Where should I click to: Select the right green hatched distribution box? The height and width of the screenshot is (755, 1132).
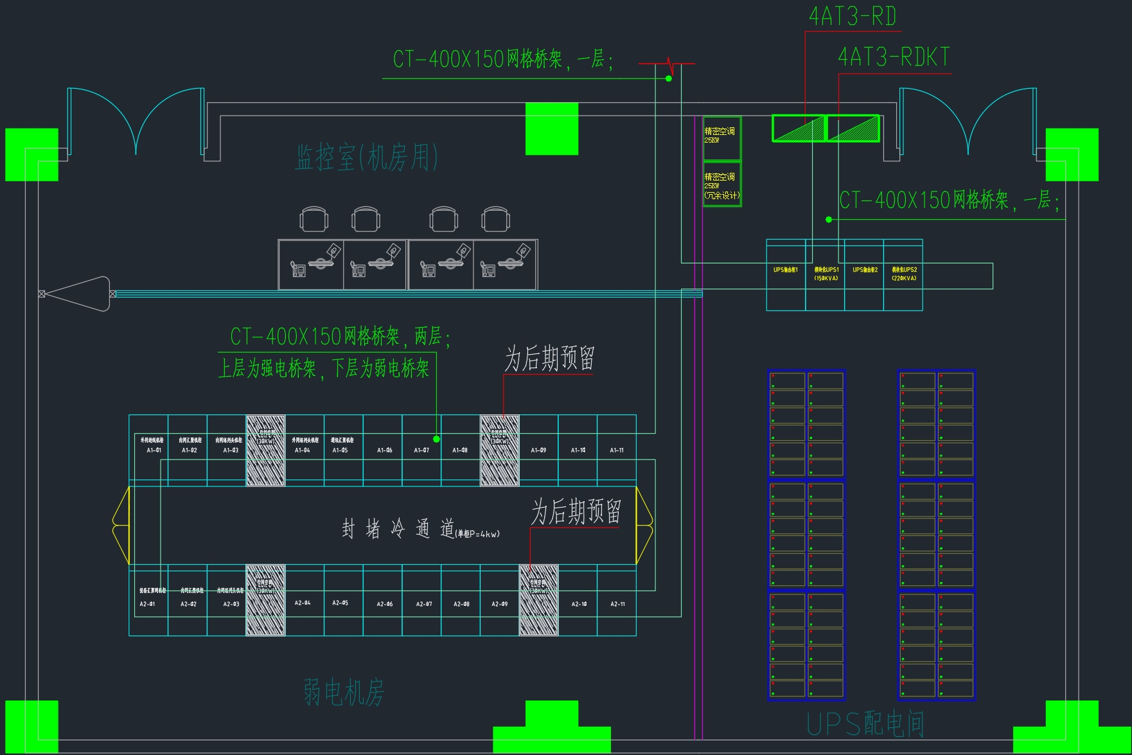[853, 129]
